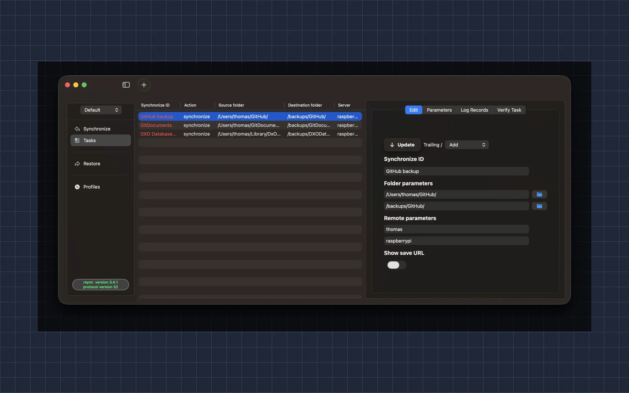
Task: Click /backups/GitDocu... destination cell
Action: [x=309, y=125]
